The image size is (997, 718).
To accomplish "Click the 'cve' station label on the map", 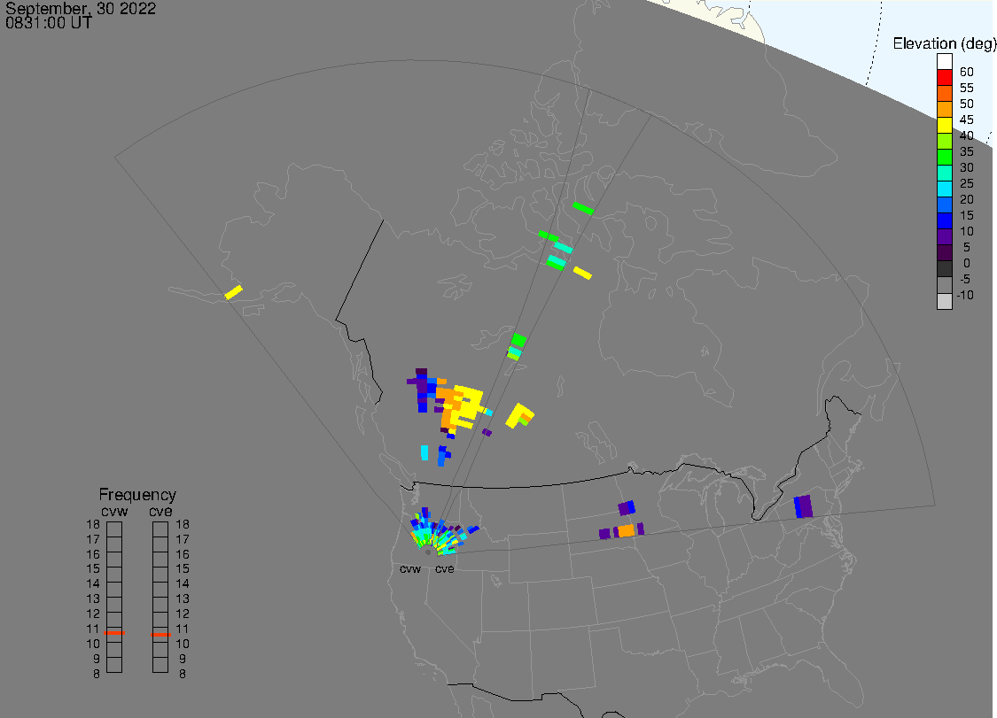I will point(445,568).
